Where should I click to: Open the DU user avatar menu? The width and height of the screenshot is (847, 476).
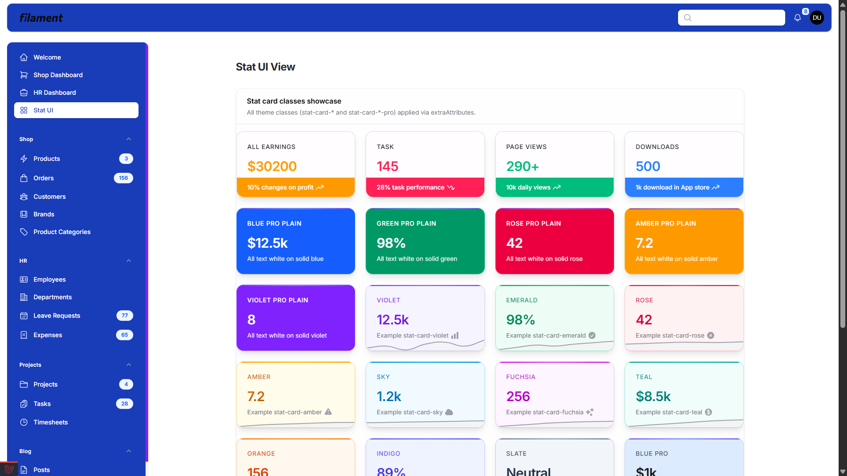[817, 18]
